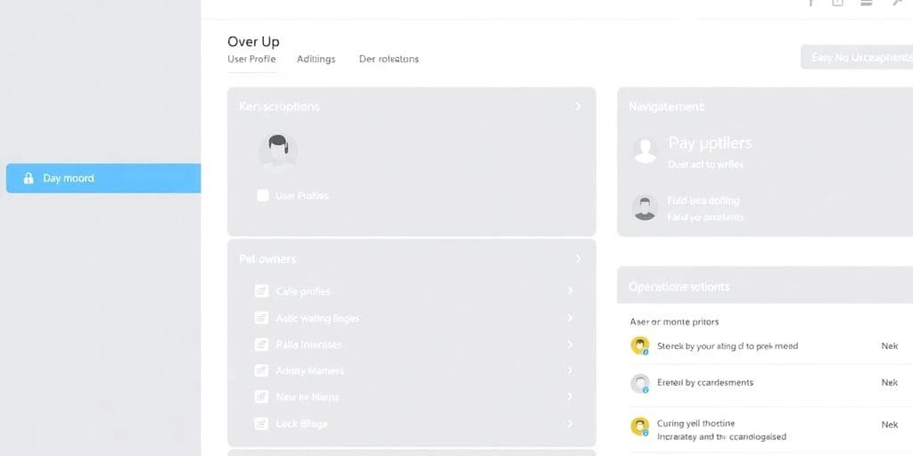Click the dark-haired avatar in Ken scroptions
The image size is (913, 456).
pos(278,151)
